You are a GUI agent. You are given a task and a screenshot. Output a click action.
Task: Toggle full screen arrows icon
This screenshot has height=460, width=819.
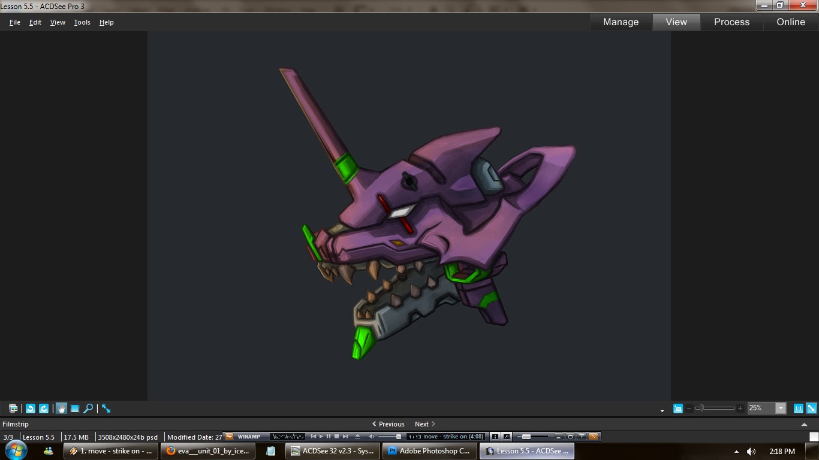click(106, 408)
